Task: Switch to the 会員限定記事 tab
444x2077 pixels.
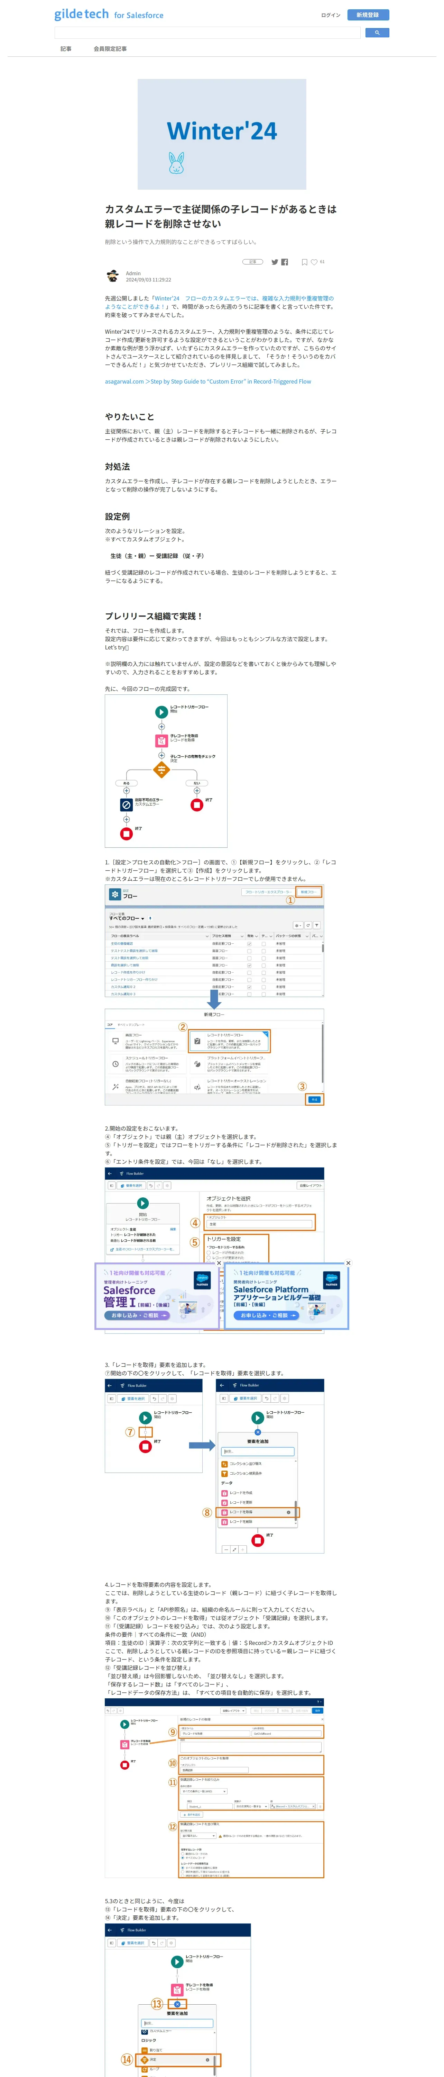Action: click(110, 49)
